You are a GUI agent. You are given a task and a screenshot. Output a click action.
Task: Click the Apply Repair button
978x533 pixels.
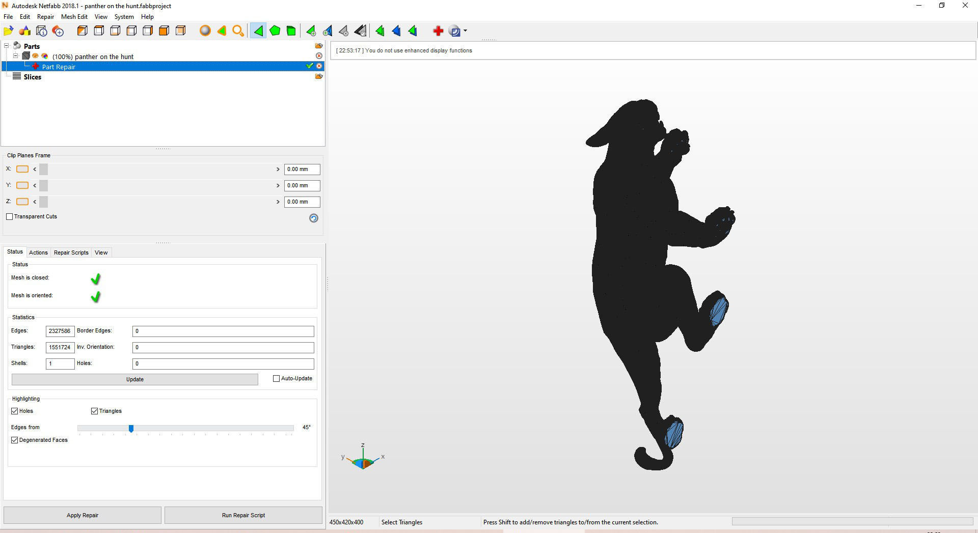[x=83, y=515]
